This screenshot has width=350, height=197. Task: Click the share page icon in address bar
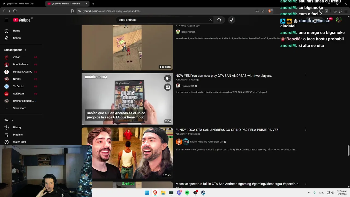click(263, 11)
